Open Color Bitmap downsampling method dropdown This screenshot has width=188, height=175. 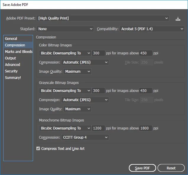(x=65, y=53)
